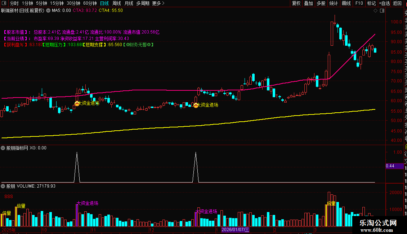Open F10 company information
Screen dimensions: 407x234
(359, 3)
